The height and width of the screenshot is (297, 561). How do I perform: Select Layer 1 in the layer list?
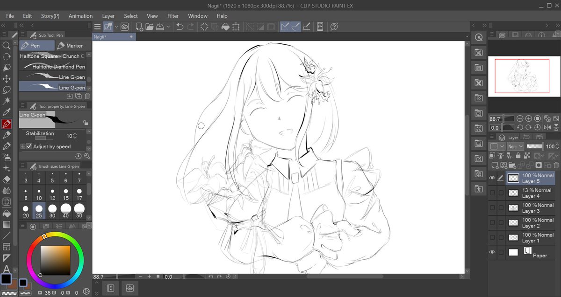point(530,238)
